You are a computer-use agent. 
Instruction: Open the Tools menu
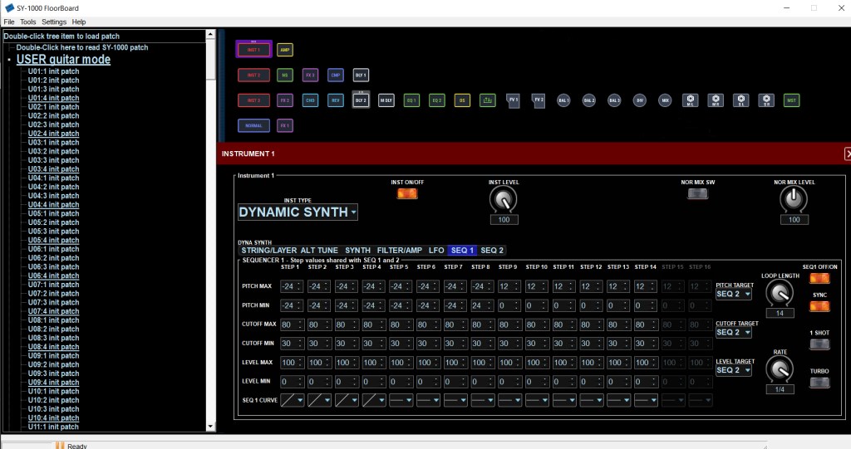(x=27, y=22)
